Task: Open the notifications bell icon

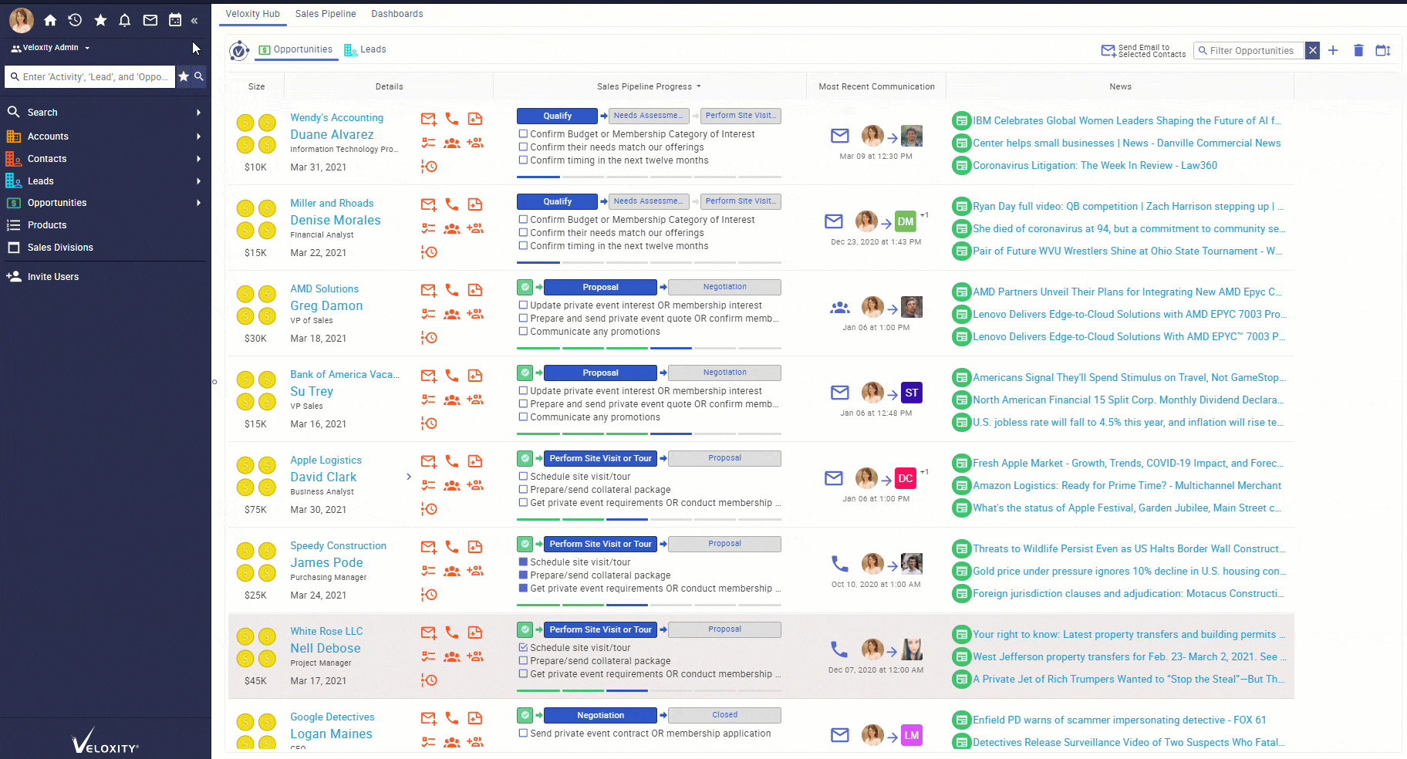Action: (125, 21)
